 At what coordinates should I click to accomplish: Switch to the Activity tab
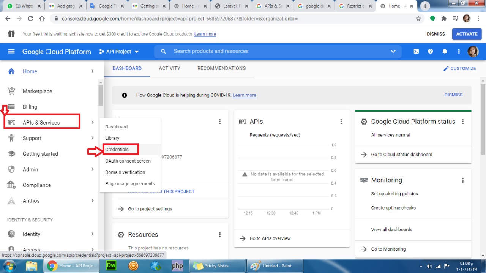(169, 68)
